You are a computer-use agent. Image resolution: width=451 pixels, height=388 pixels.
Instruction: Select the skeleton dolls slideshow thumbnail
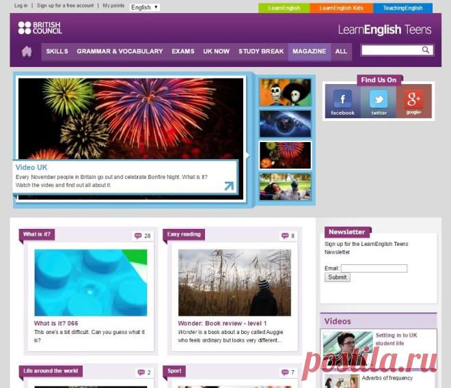285,93
